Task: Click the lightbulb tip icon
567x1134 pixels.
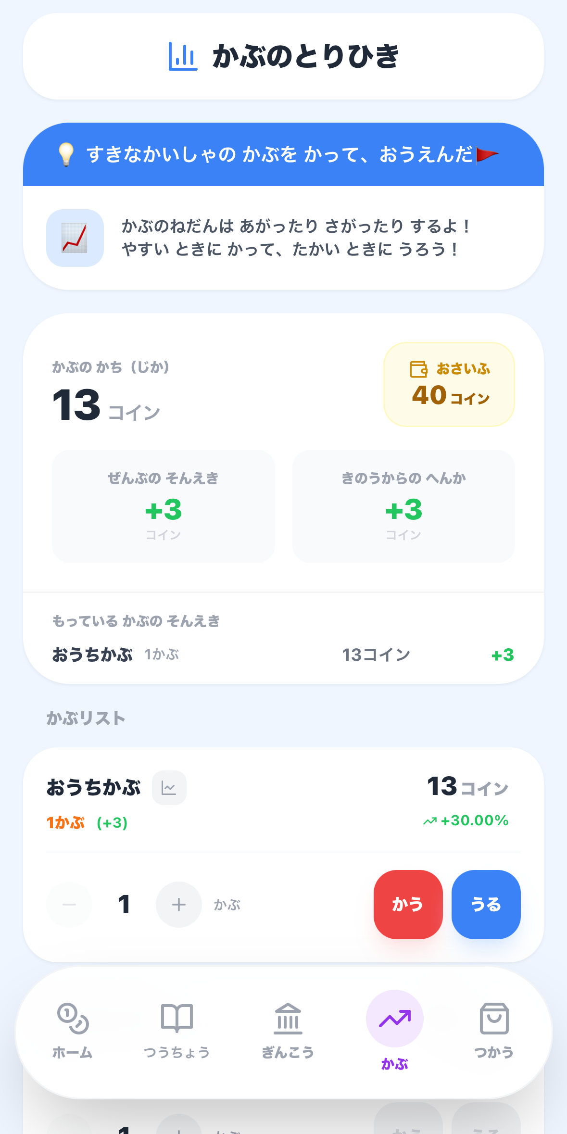Action: point(66,154)
